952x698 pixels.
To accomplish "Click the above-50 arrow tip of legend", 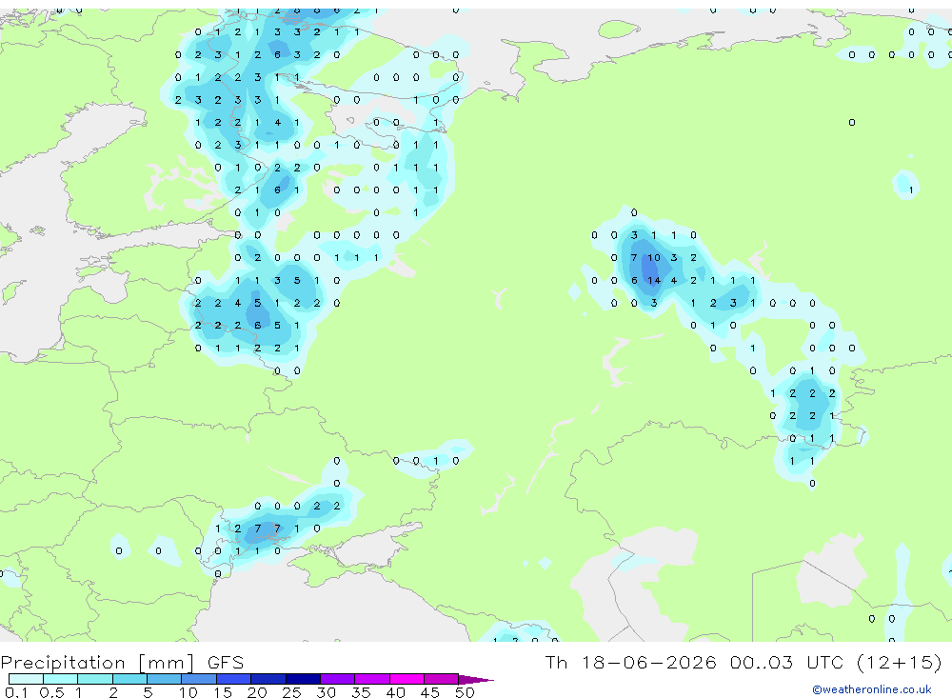I will click(477, 680).
